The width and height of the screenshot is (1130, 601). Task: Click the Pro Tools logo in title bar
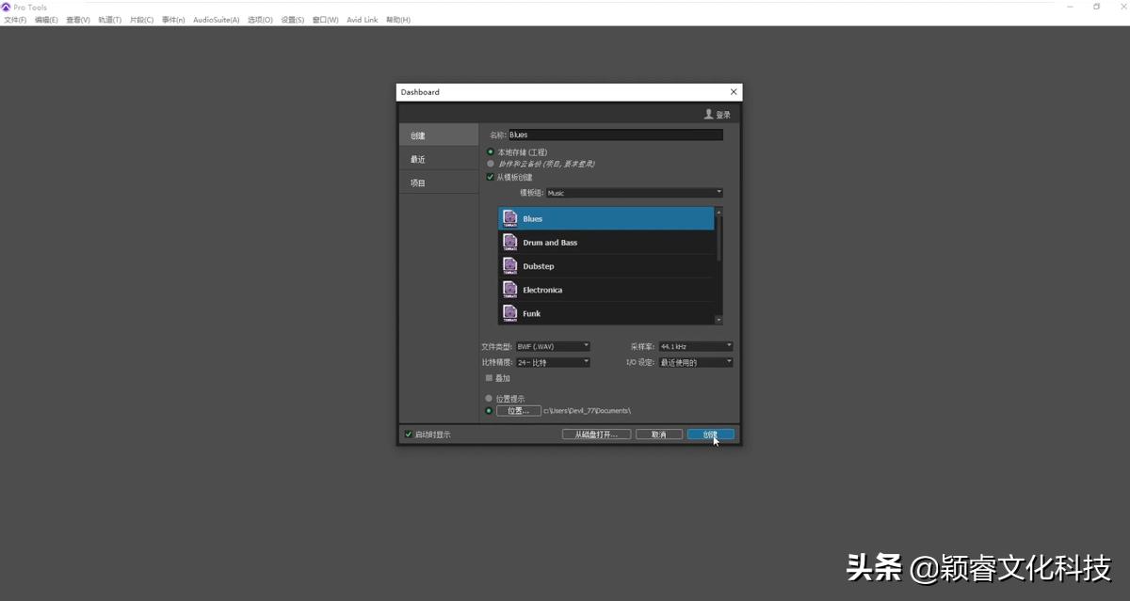[x=6, y=7]
